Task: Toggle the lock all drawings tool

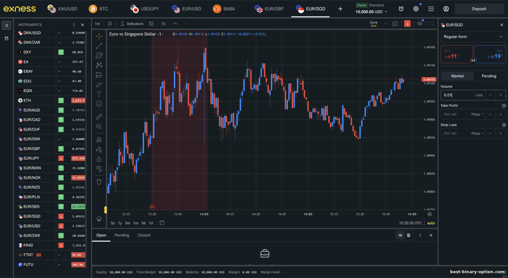Action: [x=99, y=159]
